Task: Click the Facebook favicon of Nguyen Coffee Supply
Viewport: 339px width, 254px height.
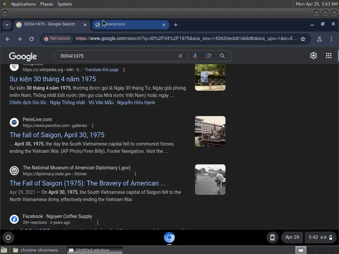Action: point(14,219)
